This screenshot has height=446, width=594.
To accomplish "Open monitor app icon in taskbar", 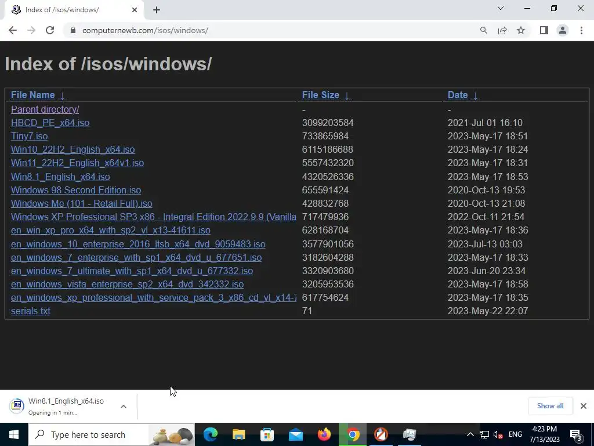I will [410, 434].
